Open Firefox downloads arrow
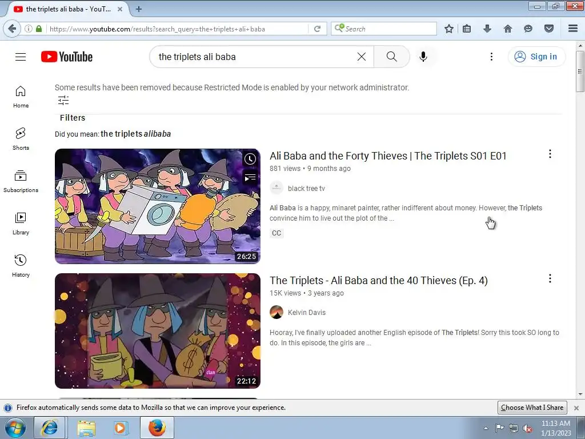This screenshot has width=585, height=439. point(487,29)
